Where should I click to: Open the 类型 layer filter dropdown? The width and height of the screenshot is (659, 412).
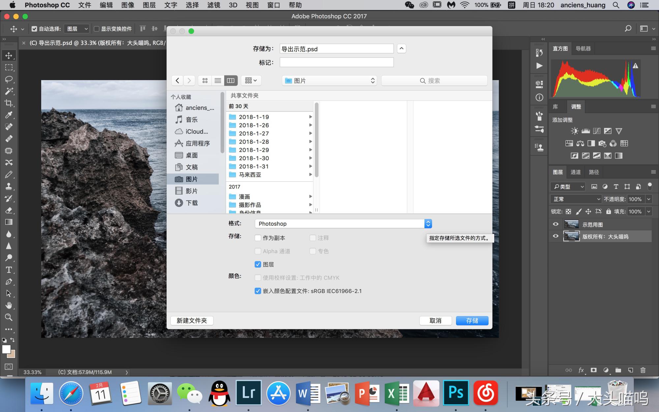point(568,187)
